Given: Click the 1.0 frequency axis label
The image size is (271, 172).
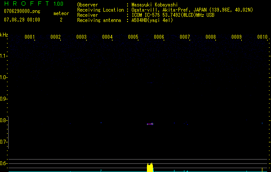Looking at the screenshot, I should 3,77.
